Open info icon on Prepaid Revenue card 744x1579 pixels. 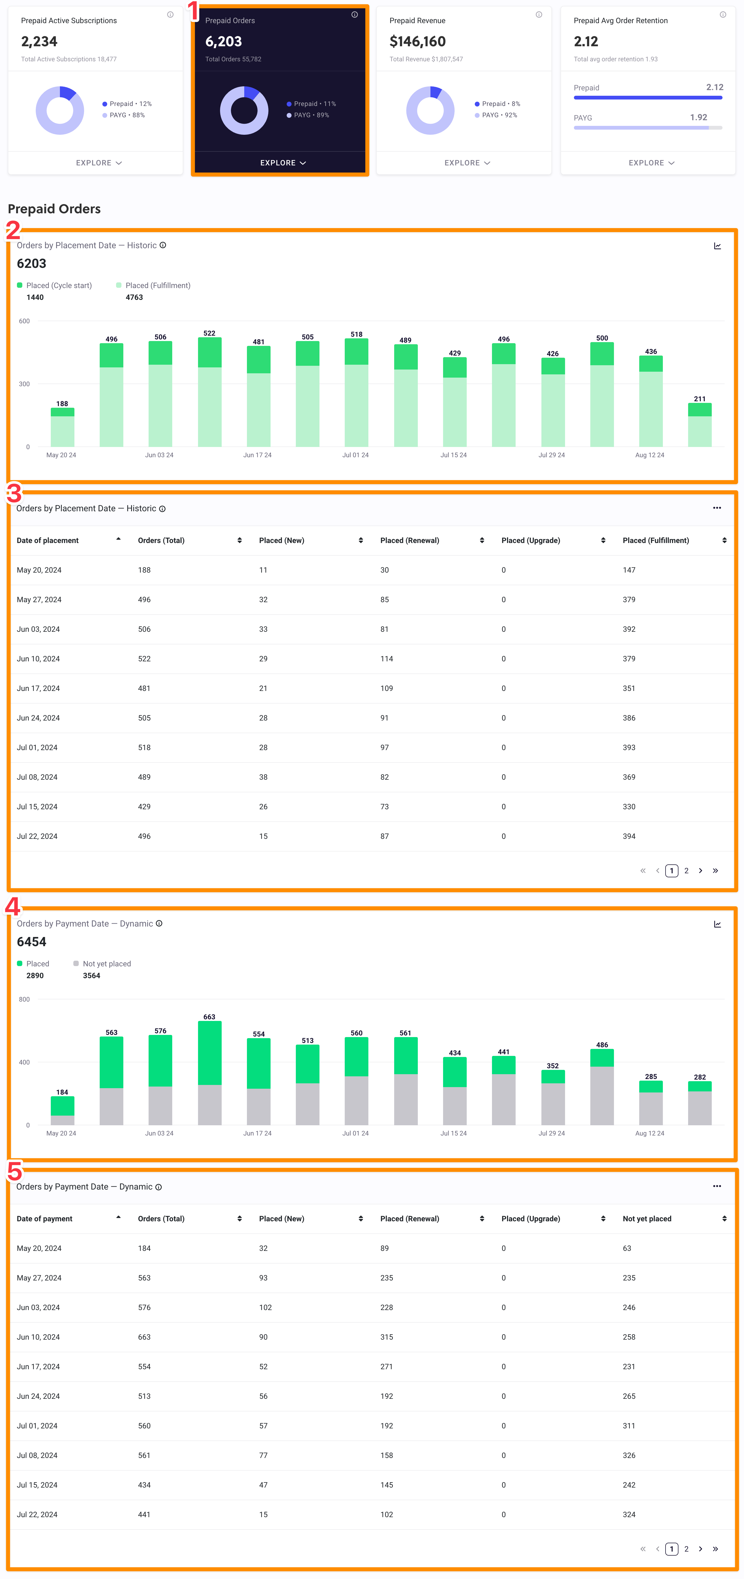pyautogui.click(x=539, y=15)
